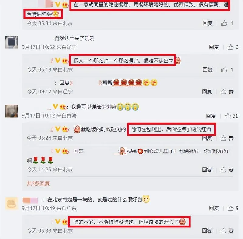The image size is (243, 239).
Task: Open the Qinghai commenter's avatar
Action: [x=12, y=111]
